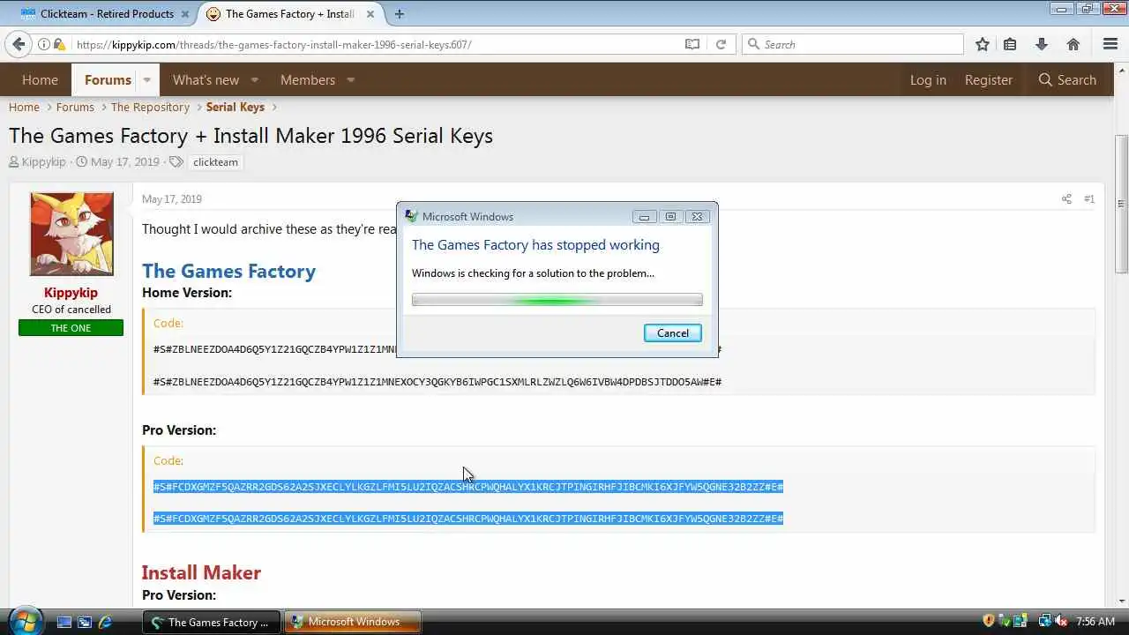Click Serial Keys breadcrumb link
The width and height of the screenshot is (1129, 635).
[236, 107]
